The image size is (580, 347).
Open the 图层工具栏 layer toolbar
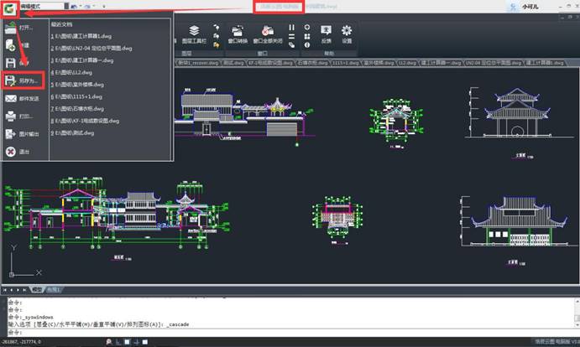pos(194,34)
